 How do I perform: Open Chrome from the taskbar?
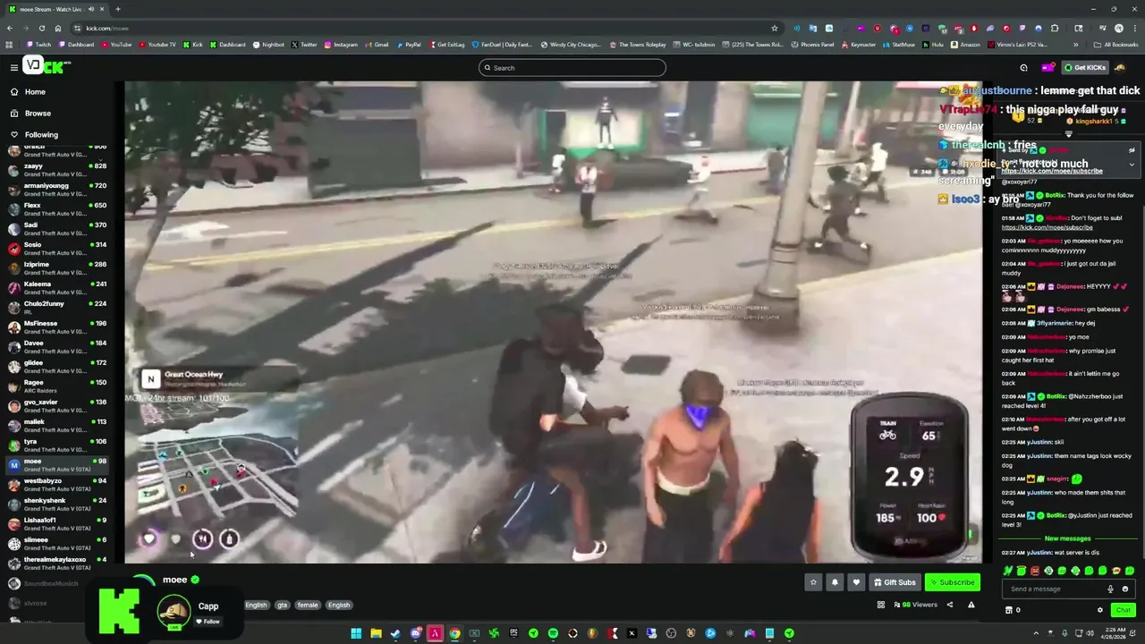click(x=454, y=633)
